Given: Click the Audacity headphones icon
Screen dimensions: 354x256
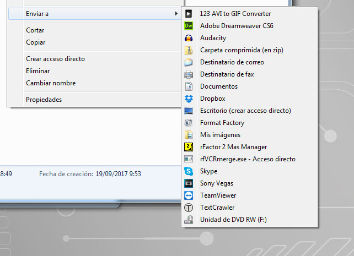Looking at the screenshot, I should tap(189, 38).
